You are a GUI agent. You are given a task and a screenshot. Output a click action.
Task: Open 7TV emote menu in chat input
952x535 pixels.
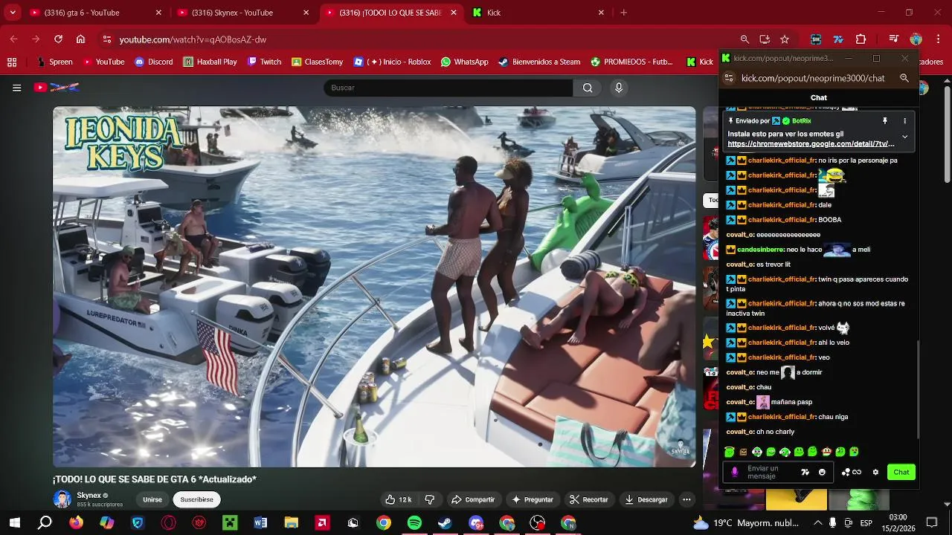(805, 472)
